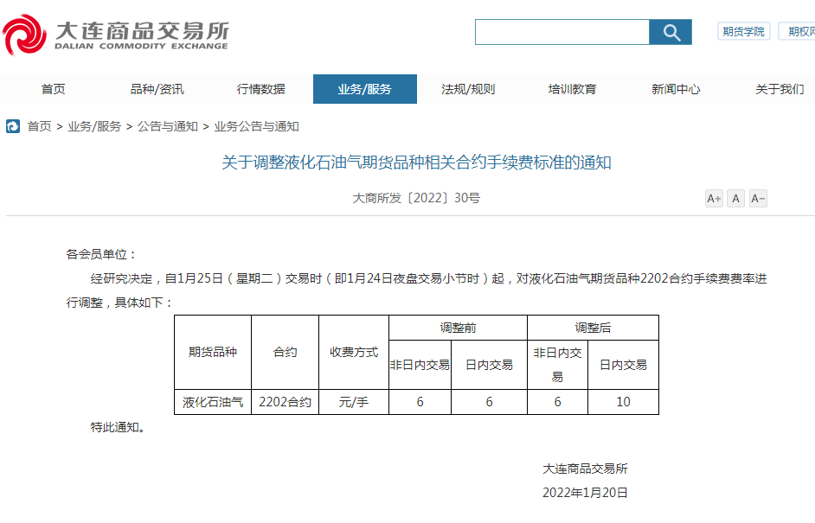
Task: Increase font size with A+ button
Action: 714,199
